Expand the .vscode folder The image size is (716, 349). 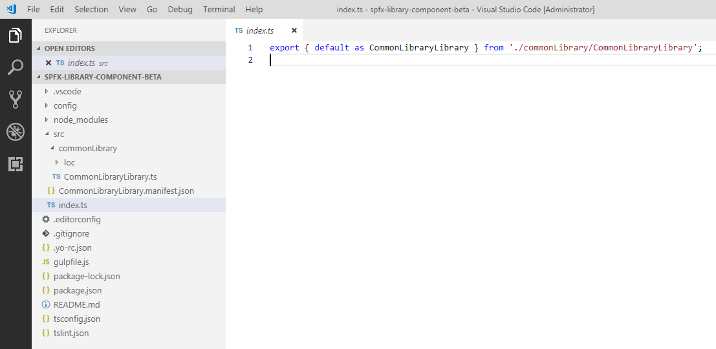(67, 91)
